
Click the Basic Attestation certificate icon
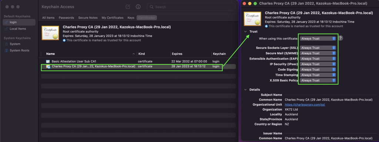[48, 61]
